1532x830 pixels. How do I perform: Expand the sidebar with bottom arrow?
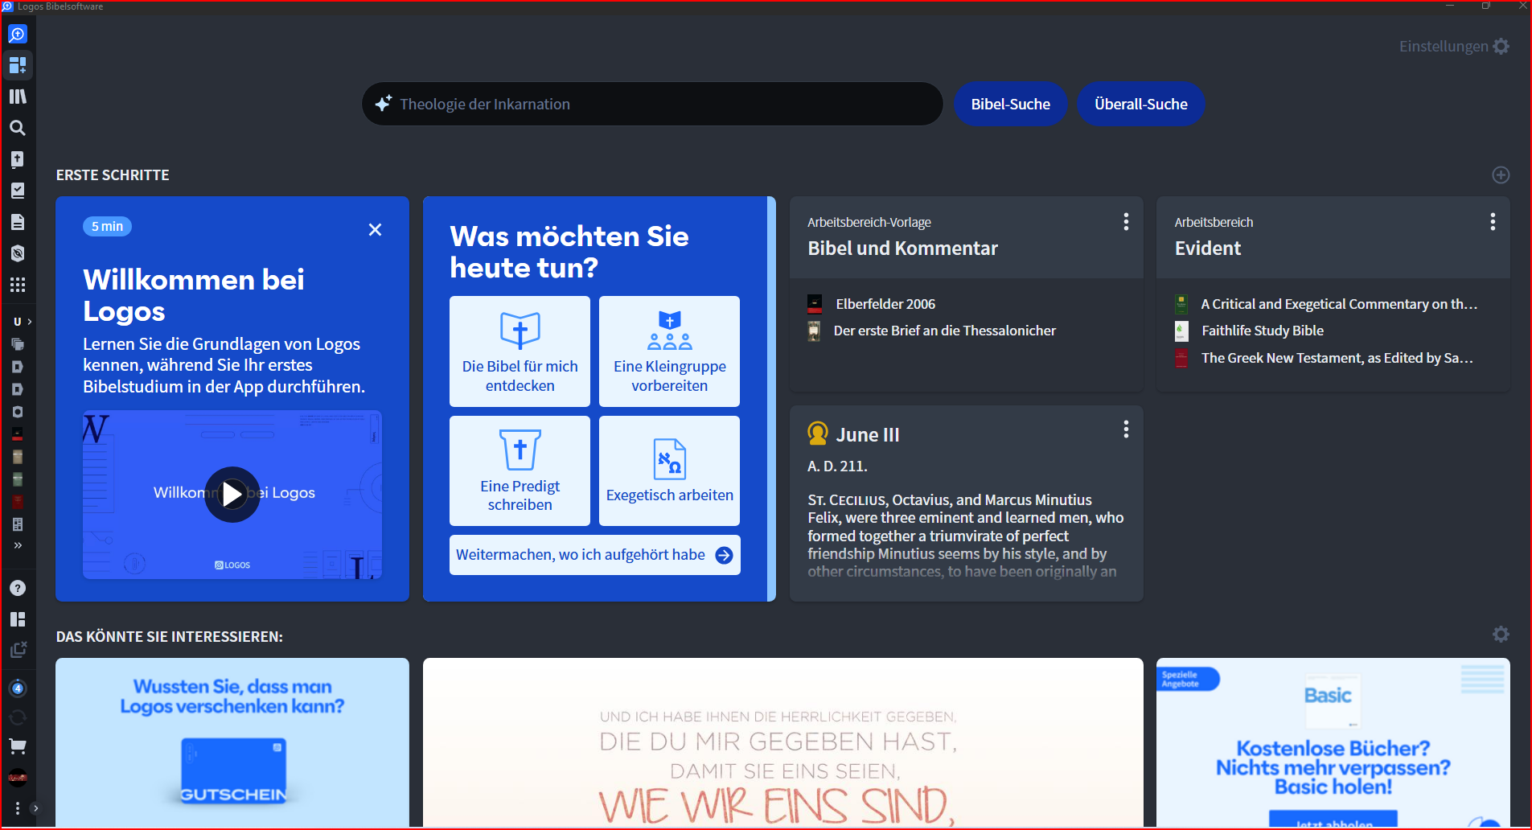(35, 808)
